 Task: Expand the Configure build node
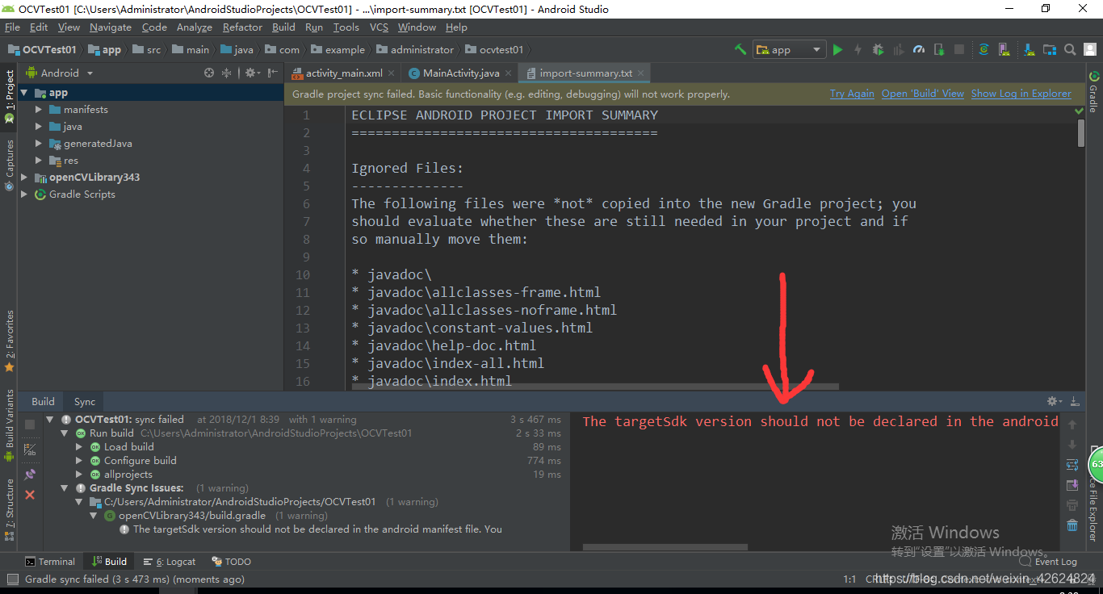tap(79, 460)
